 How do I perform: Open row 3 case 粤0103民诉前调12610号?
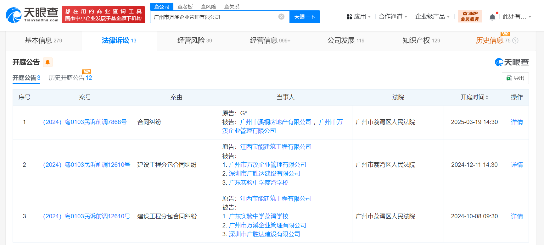(x=87, y=216)
